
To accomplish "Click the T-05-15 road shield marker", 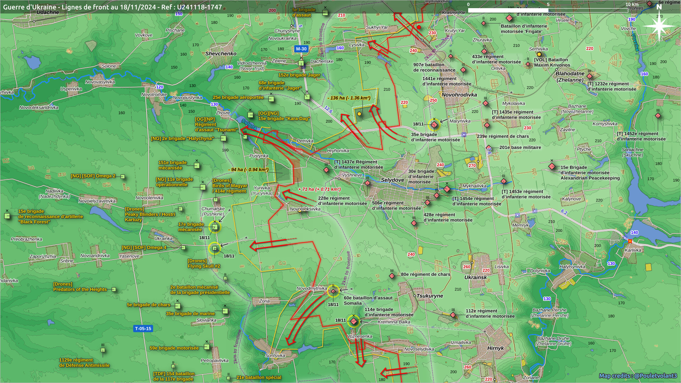I will (x=143, y=329).
